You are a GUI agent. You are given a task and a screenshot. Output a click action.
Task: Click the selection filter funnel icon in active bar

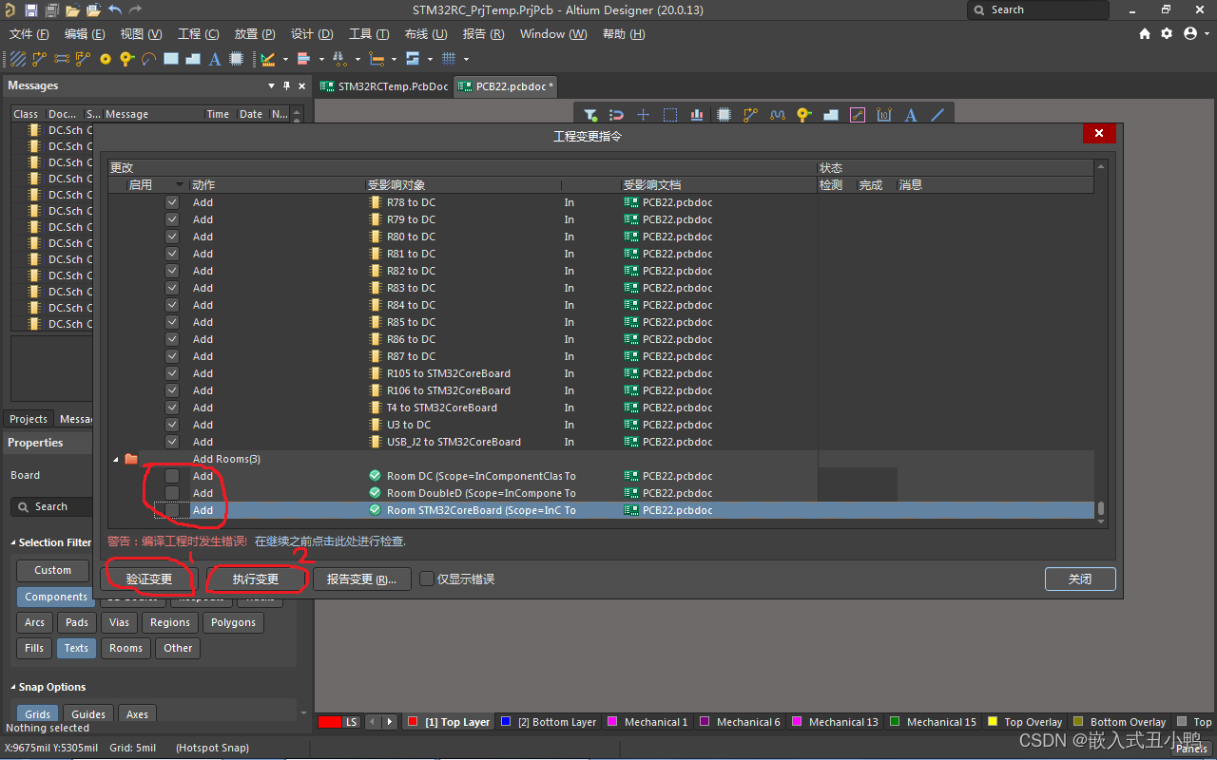tap(590, 115)
